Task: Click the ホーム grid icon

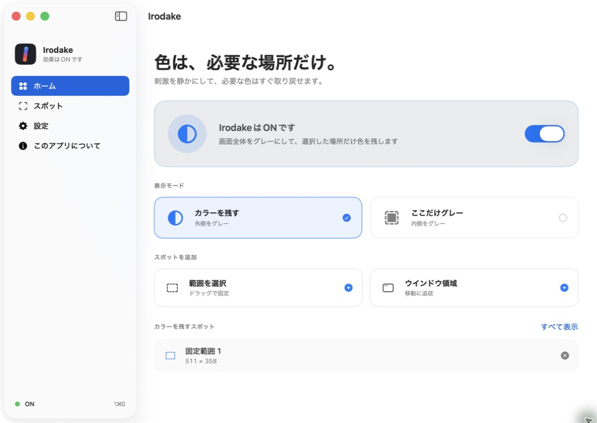Action: pyautogui.click(x=23, y=86)
